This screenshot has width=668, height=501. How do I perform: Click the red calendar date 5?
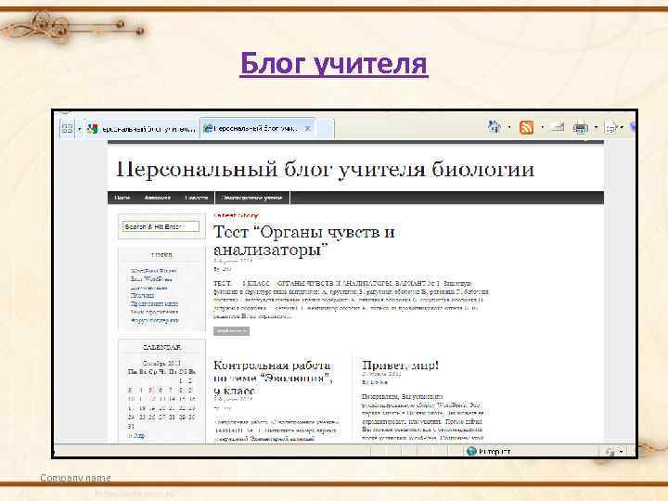[x=150, y=390]
